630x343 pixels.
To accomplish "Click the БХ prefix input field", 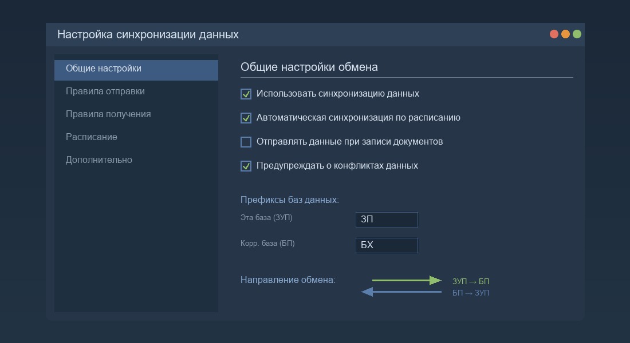I will coord(387,245).
